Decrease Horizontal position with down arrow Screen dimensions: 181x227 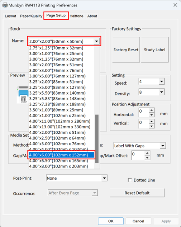click(152, 115)
